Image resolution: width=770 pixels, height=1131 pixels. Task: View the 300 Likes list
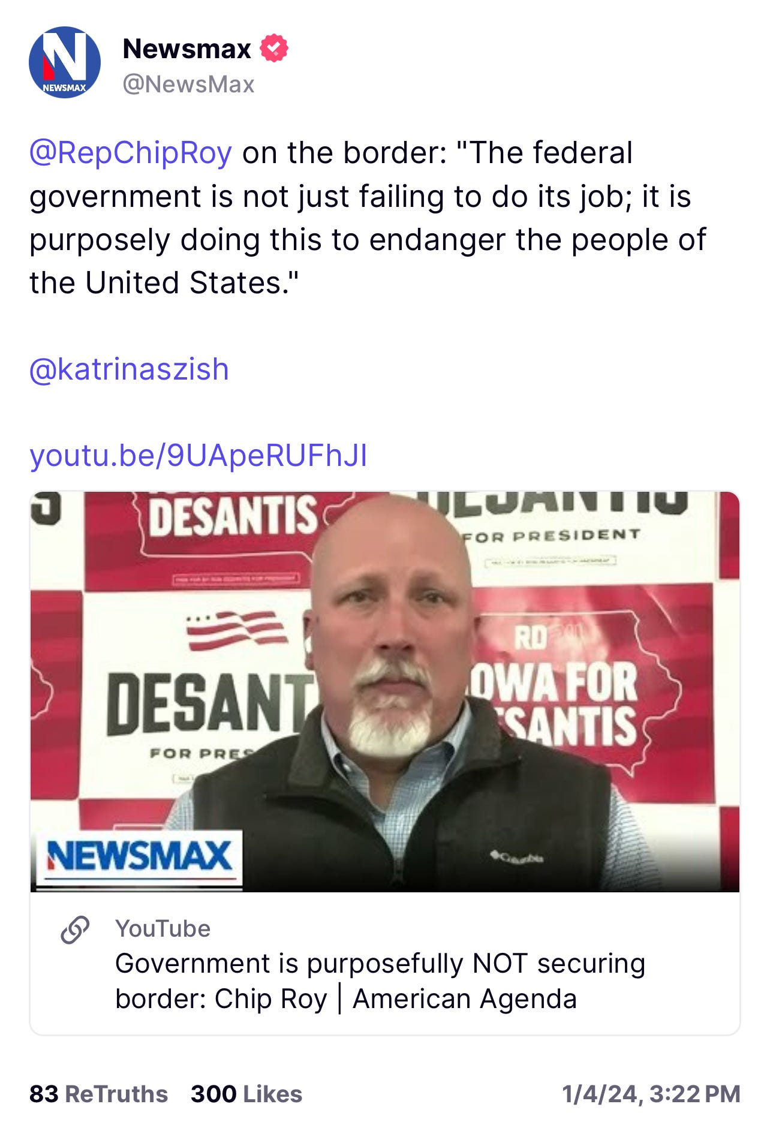[x=246, y=1094]
